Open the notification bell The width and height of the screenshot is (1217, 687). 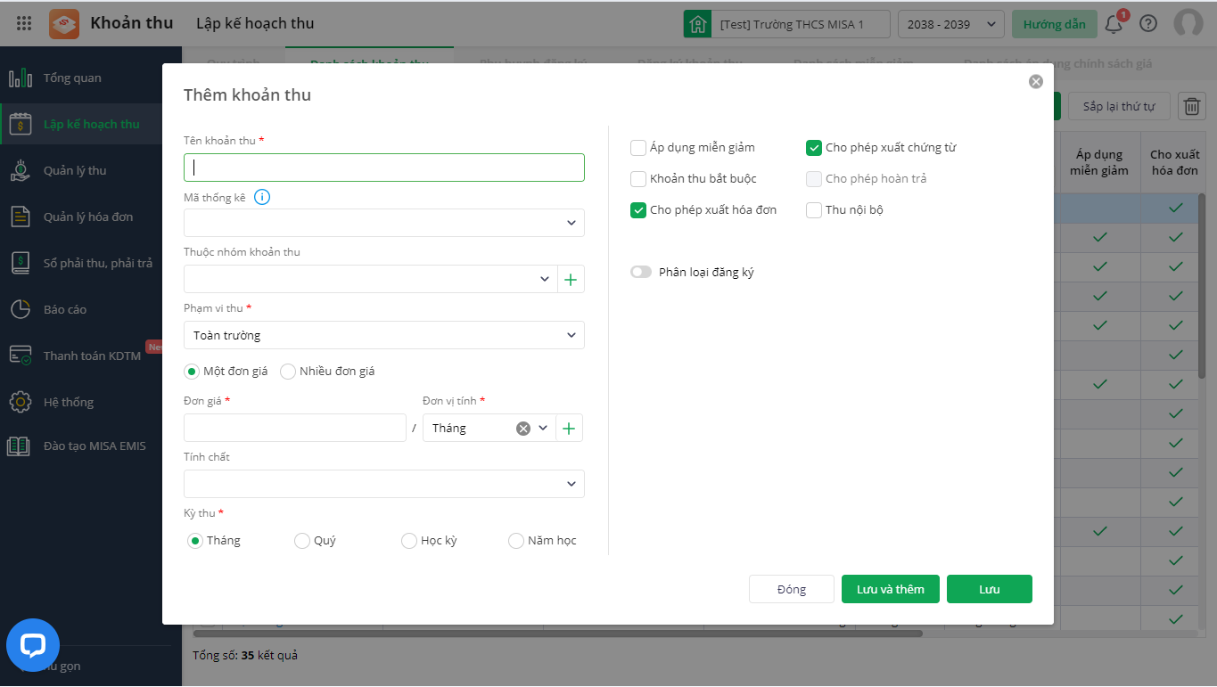1114,24
